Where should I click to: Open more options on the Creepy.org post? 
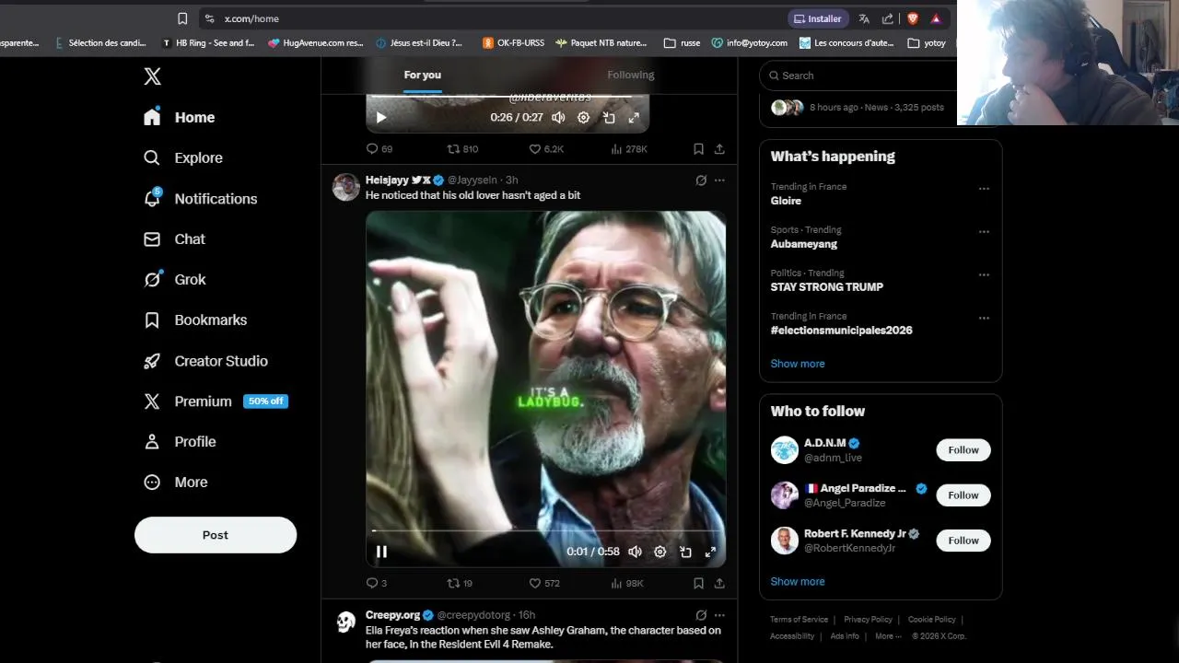(x=719, y=615)
